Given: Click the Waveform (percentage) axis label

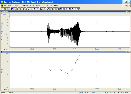Looking at the screenshot, I should point(2,31).
